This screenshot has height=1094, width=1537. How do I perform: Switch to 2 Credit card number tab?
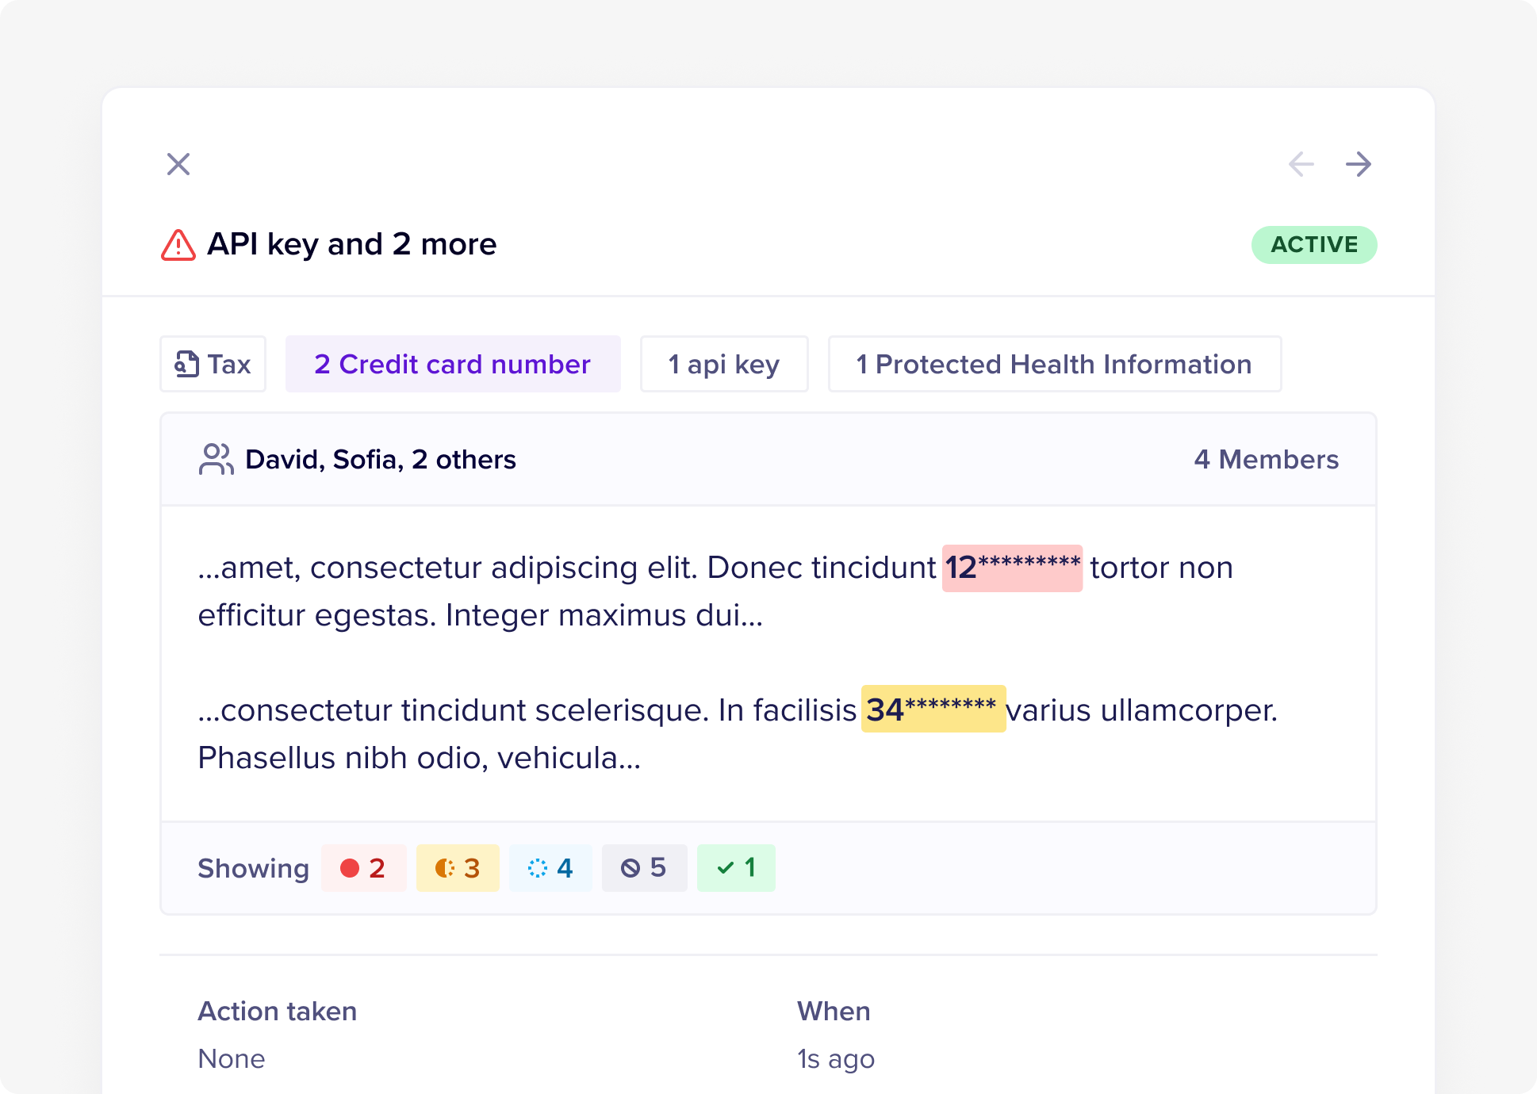[x=452, y=364]
